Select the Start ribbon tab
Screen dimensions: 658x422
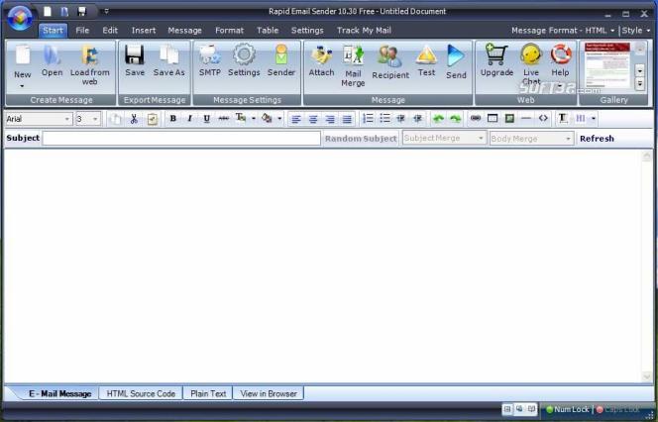click(53, 30)
